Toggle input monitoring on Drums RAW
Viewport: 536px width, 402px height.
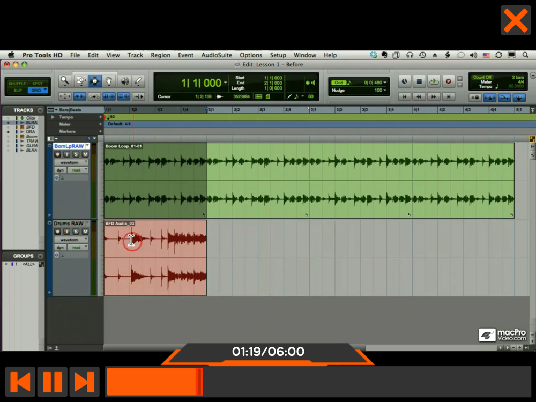click(66, 232)
